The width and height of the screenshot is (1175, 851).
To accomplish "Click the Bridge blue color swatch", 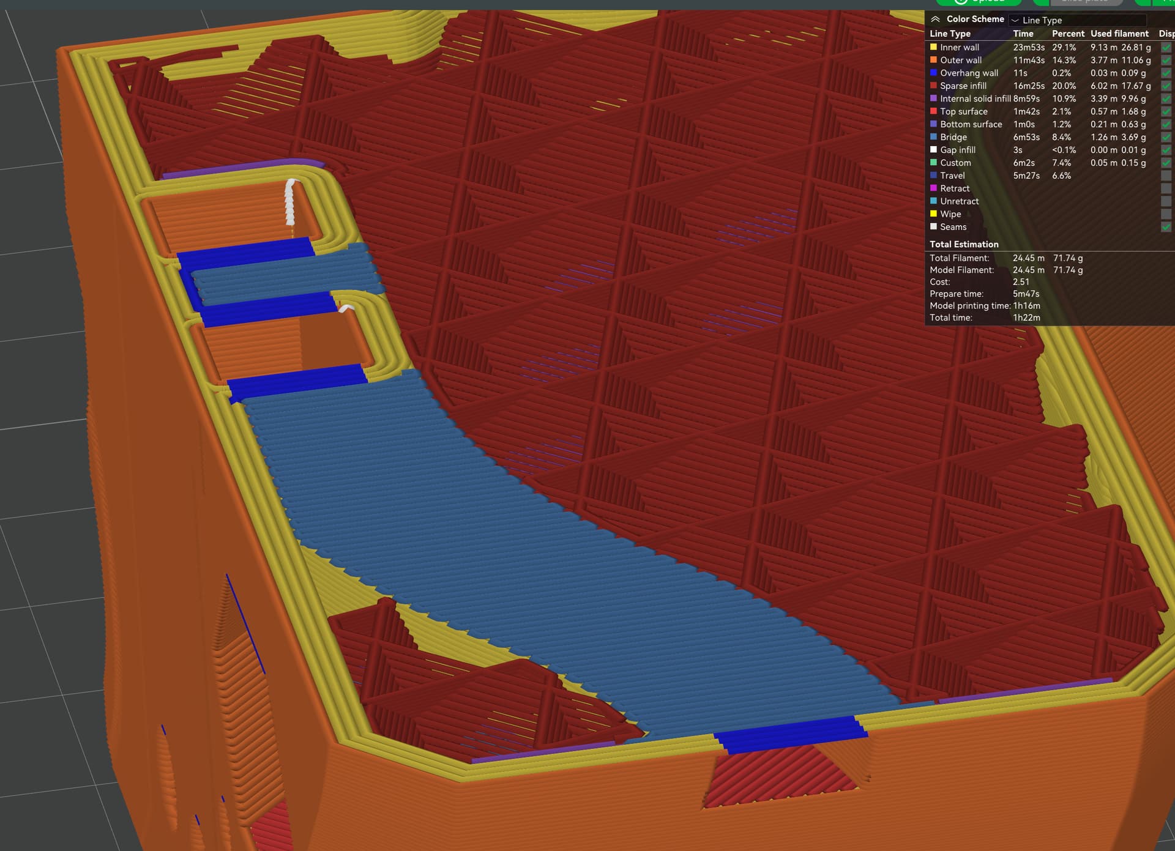I will pyautogui.click(x=933, y=137).
